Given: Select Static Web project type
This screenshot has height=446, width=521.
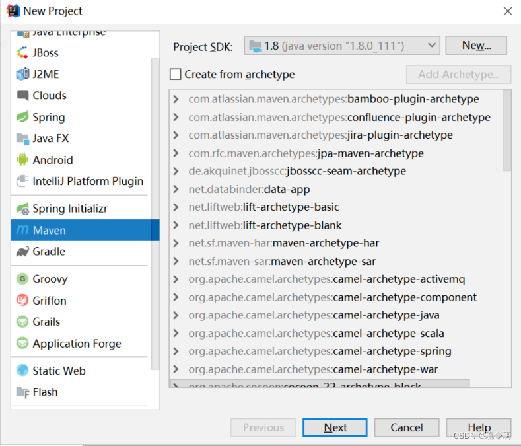Looking at the screenshot, I should click(81, 371).
